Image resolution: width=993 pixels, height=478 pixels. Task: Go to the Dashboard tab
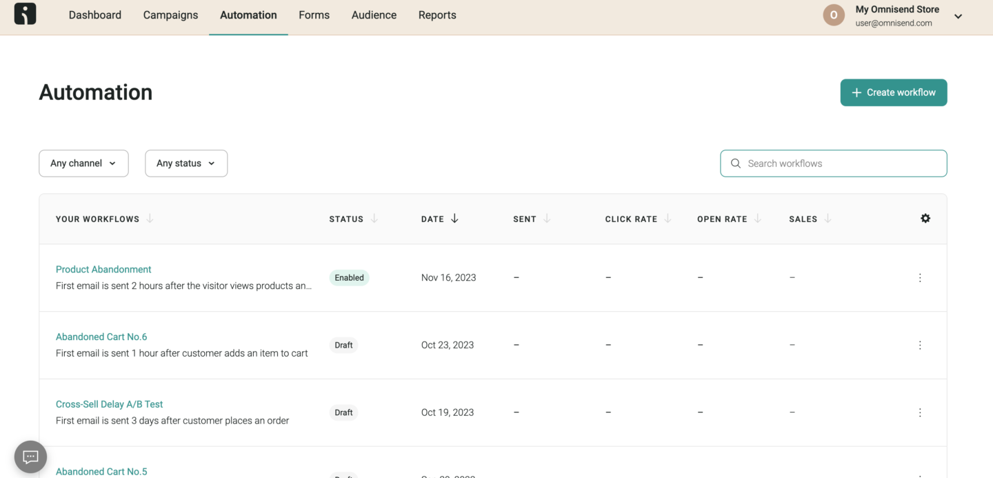tap(95, 15)
